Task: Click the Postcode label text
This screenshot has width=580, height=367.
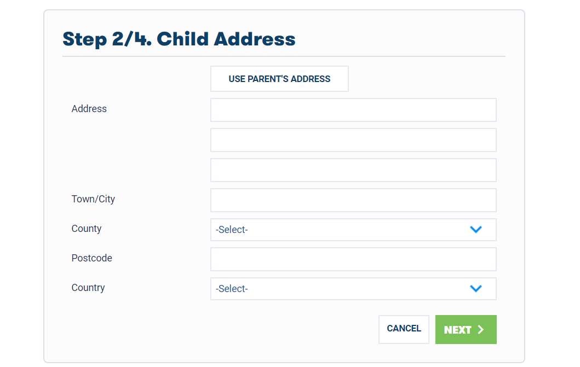Action: pos(91,258)
